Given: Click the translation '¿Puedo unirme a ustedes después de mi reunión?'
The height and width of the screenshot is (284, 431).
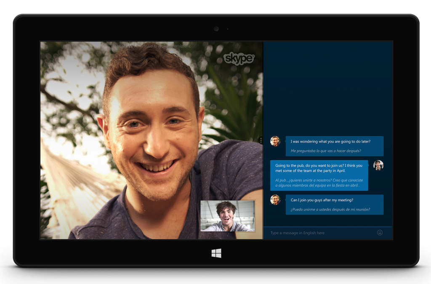Looking at the screenshot, I should pyautogui.click(x=330, y=209).
